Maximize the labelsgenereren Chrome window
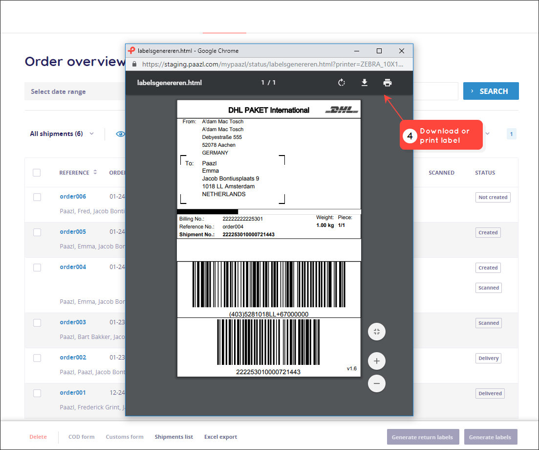539x450 pixels. coord(379,51)
